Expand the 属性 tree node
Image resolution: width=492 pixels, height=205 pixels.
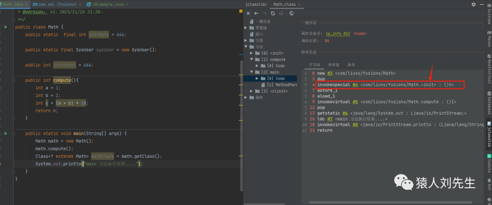[246, 97]
